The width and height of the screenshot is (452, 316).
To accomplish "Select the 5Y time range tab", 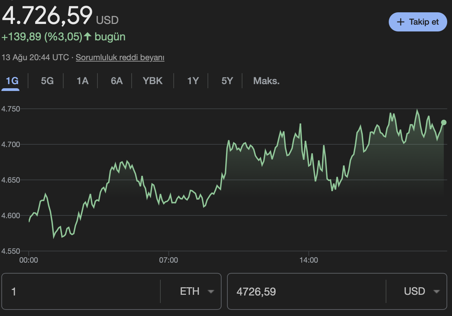I will [x=227, y=81].
